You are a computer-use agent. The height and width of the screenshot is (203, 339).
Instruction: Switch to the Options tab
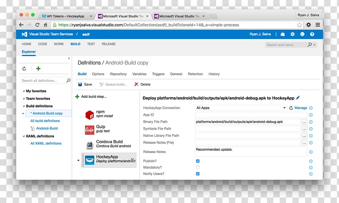click(98, 74)
